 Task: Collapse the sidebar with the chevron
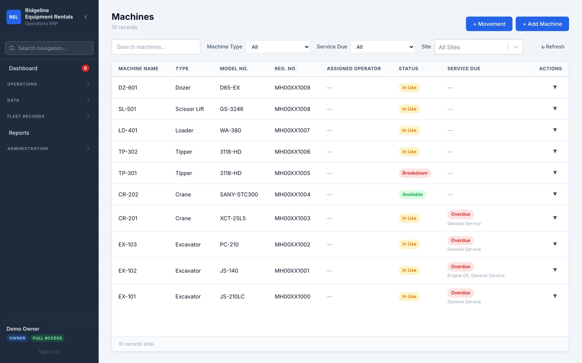86,17
